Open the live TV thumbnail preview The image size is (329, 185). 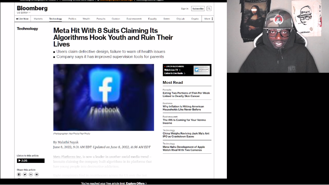[202, 70]
